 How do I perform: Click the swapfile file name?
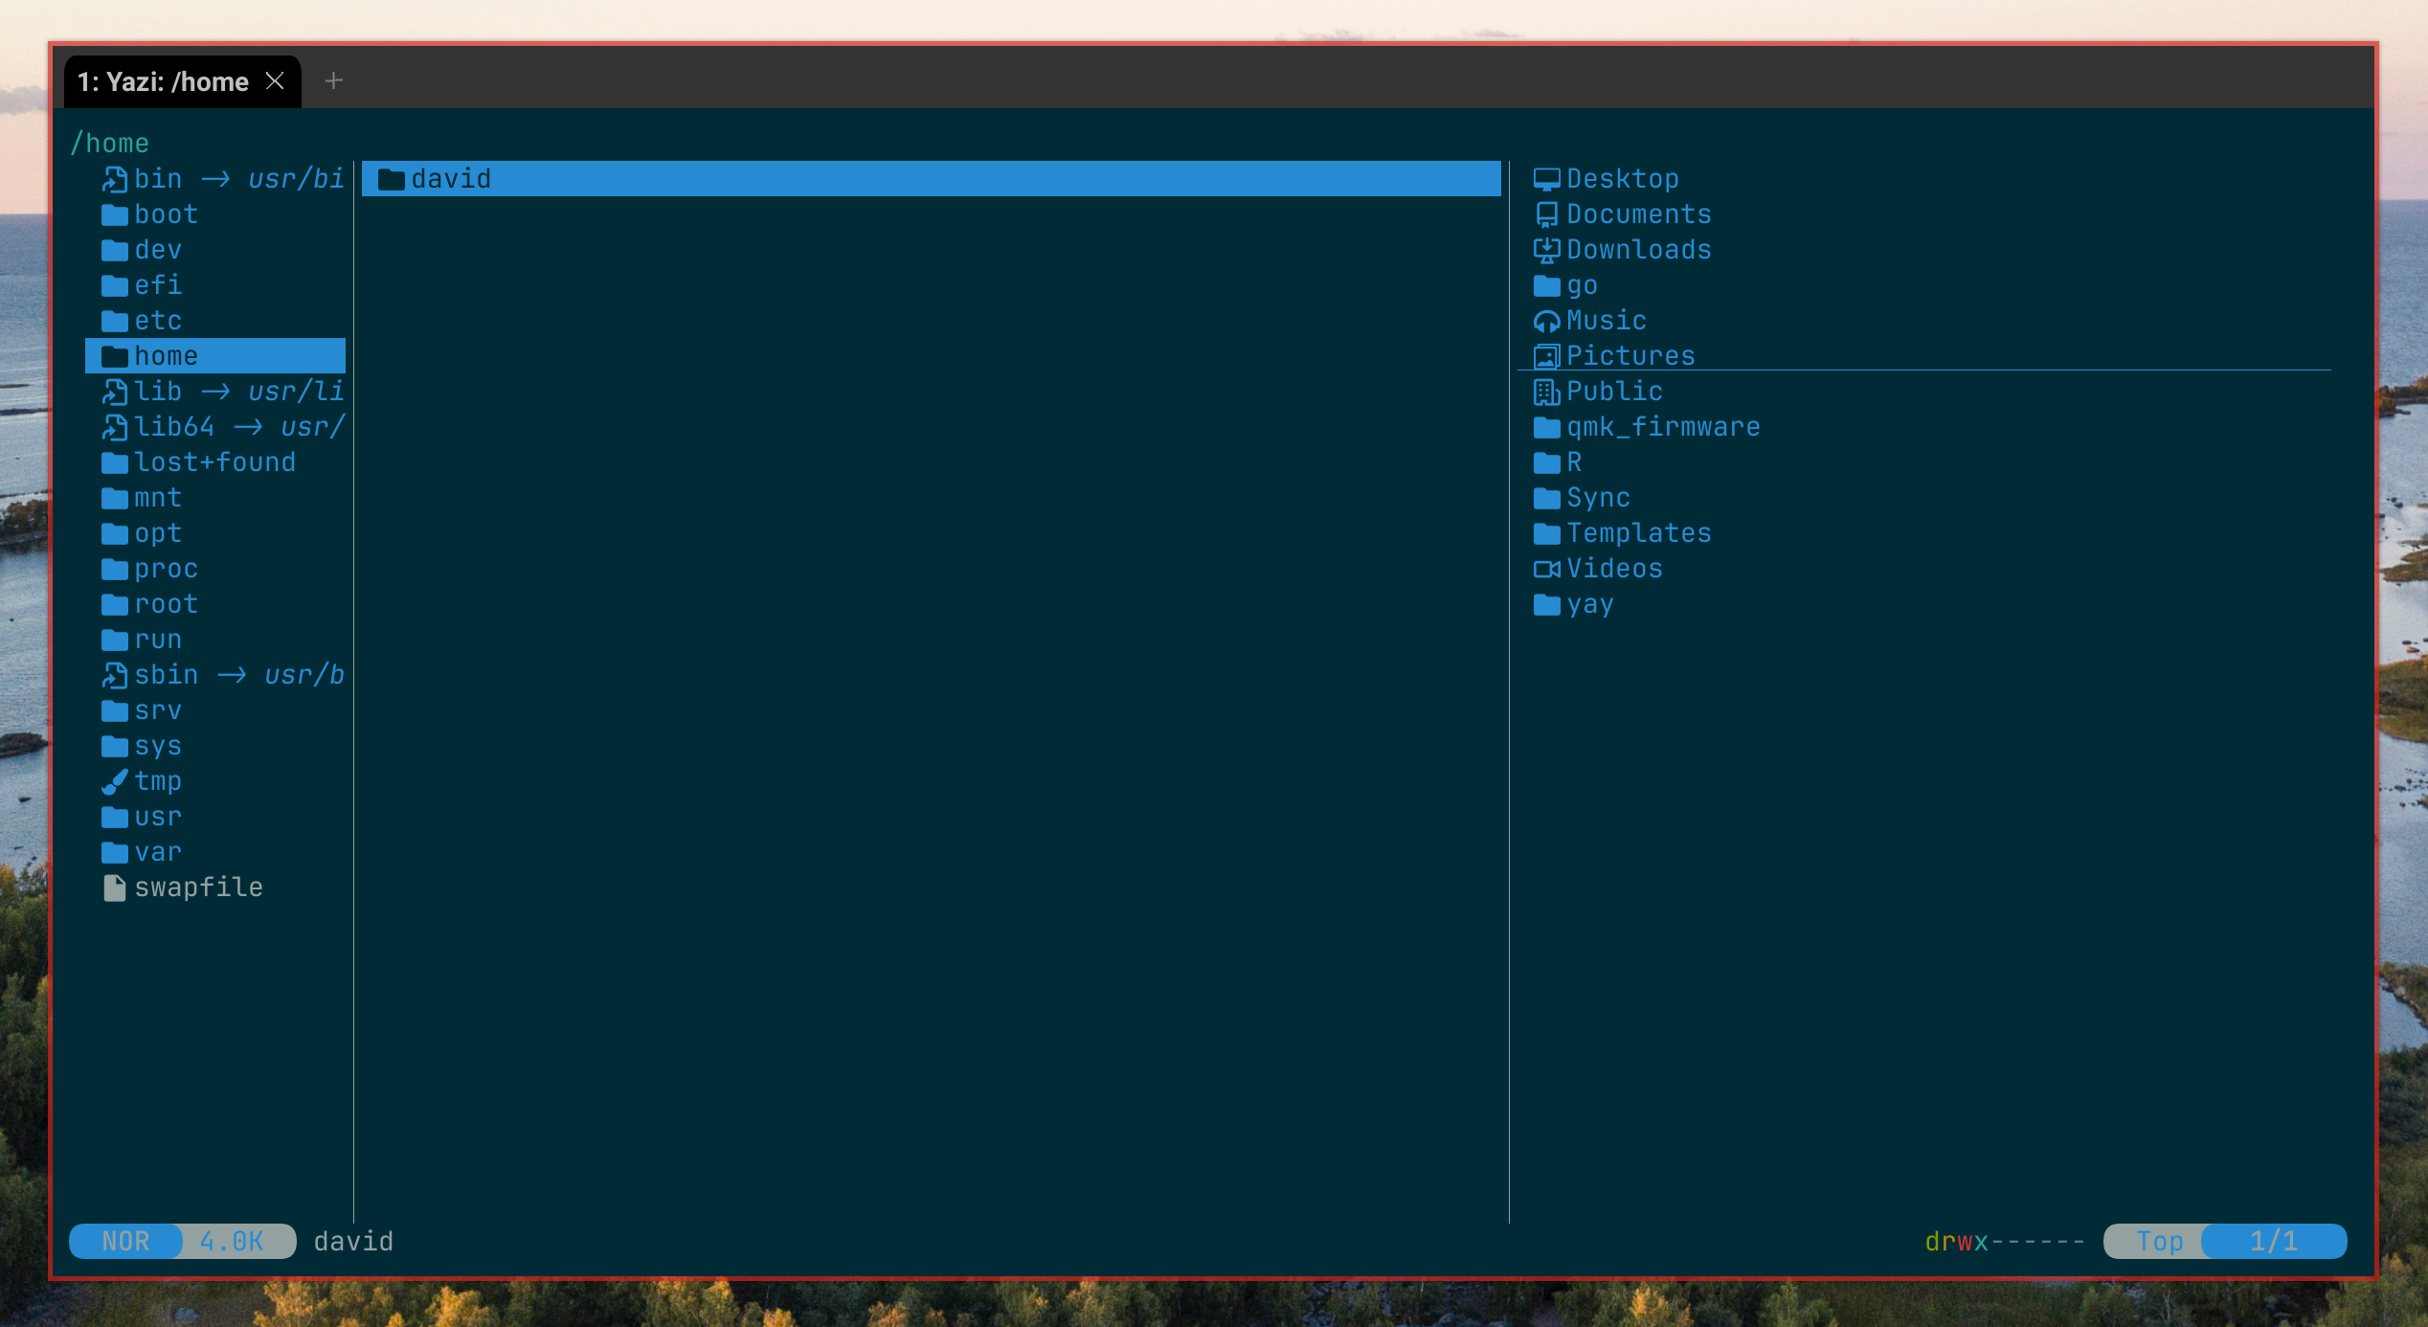coord(199,888)
